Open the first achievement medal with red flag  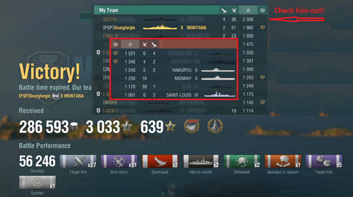pos(192,126)
